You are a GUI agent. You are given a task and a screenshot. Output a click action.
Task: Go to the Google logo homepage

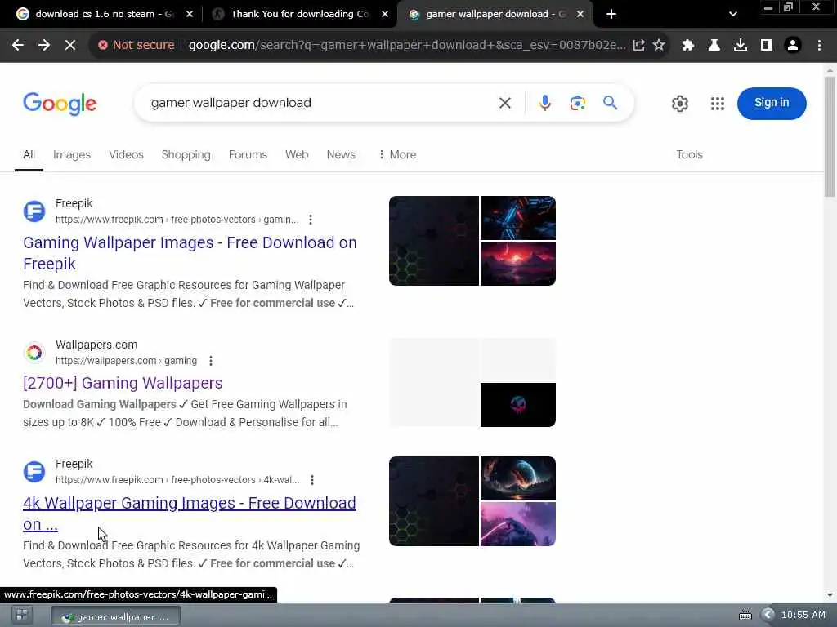pyautogui.click(x=60, y=104)
